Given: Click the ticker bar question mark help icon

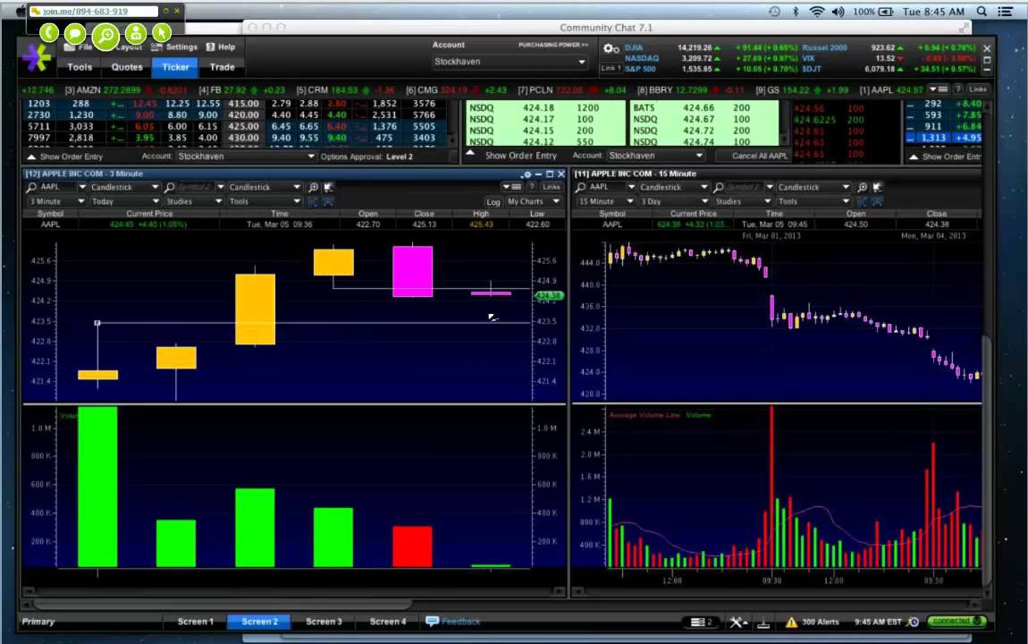Looking at the screenshot, I should click(x=958, y=89).
